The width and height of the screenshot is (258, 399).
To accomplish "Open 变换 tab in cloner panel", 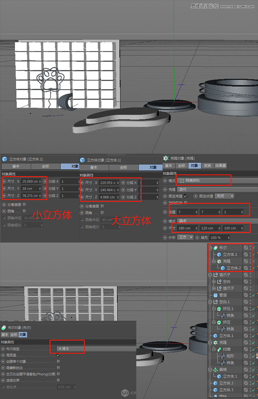I will point(208,166).
